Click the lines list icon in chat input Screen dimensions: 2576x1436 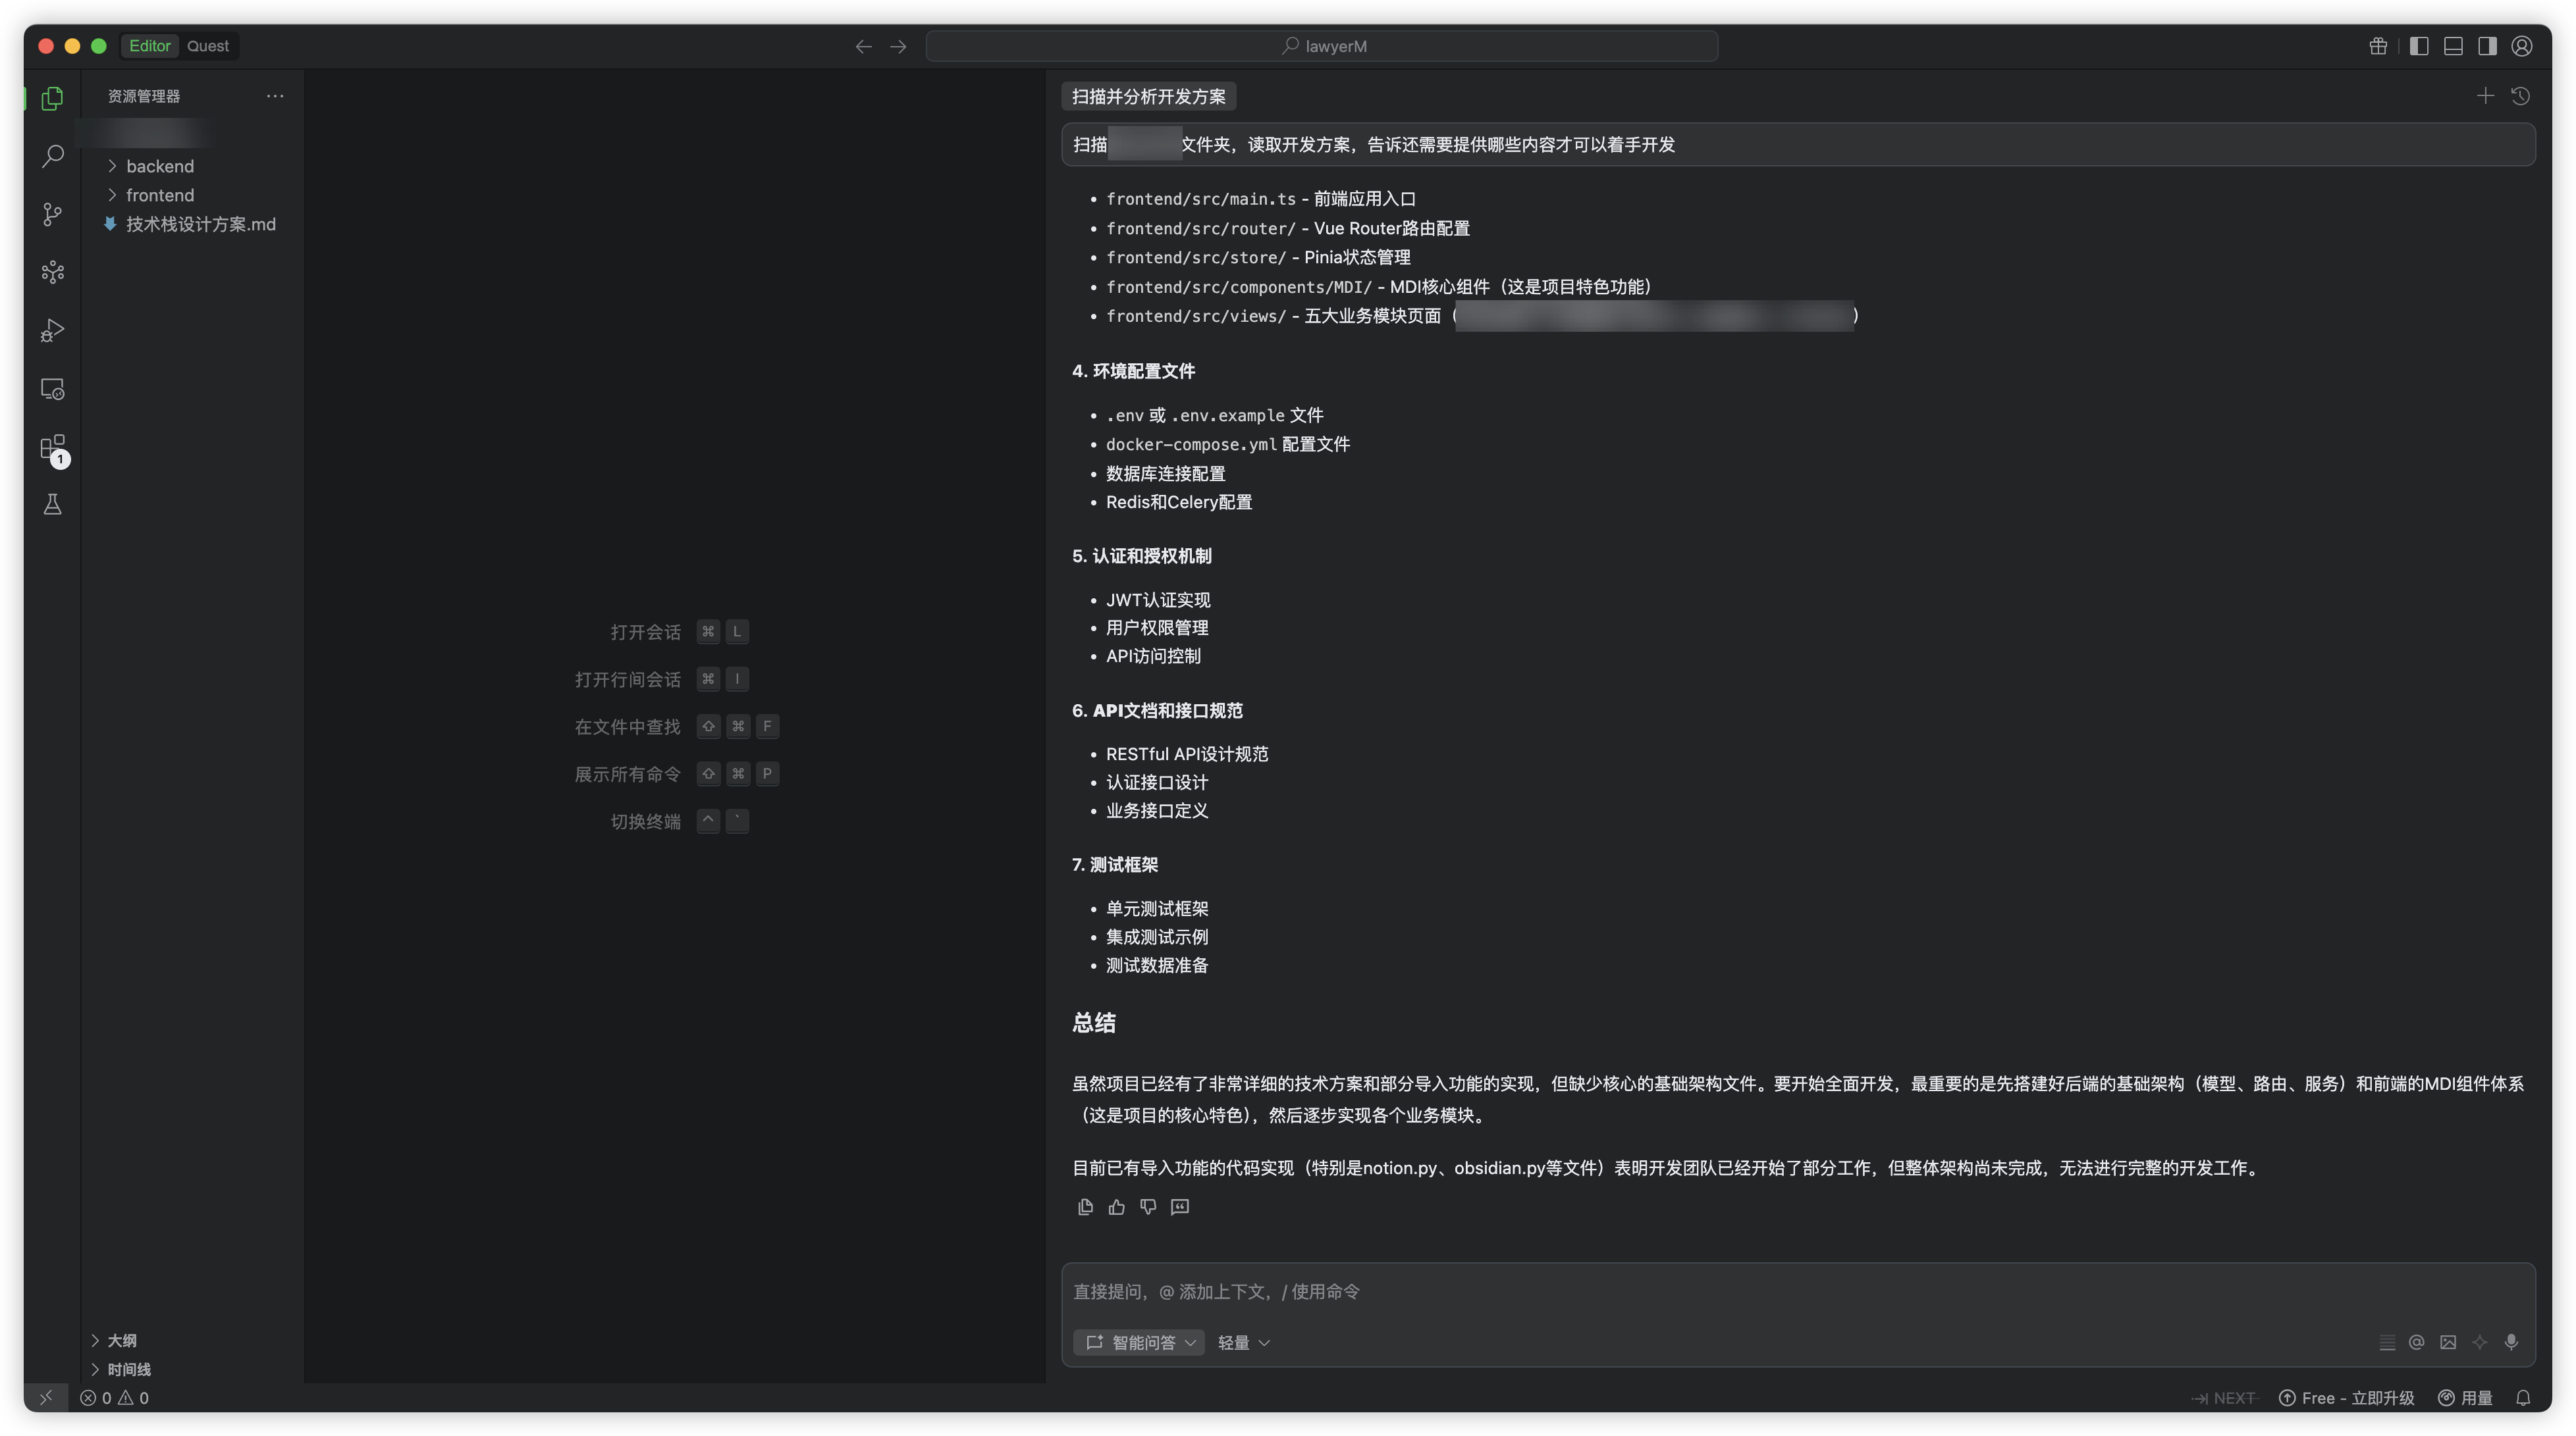tap(2387, 1342)
